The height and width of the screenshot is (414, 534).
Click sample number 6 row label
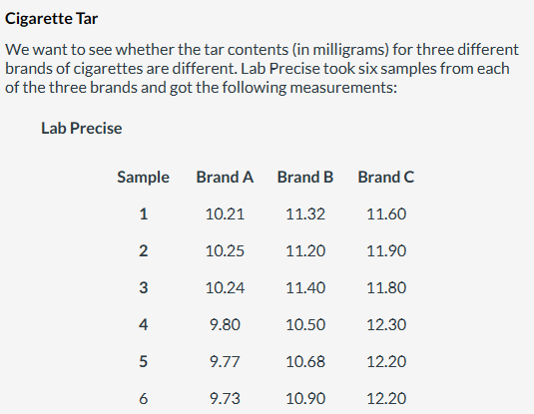tap(144, 398)
